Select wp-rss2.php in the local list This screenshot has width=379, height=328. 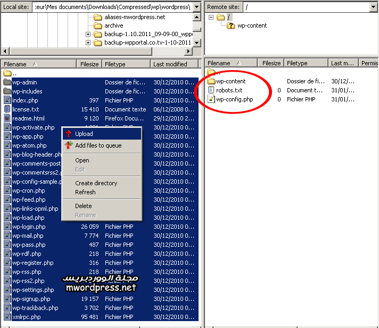pyautogui.click(x=28, y=281)
